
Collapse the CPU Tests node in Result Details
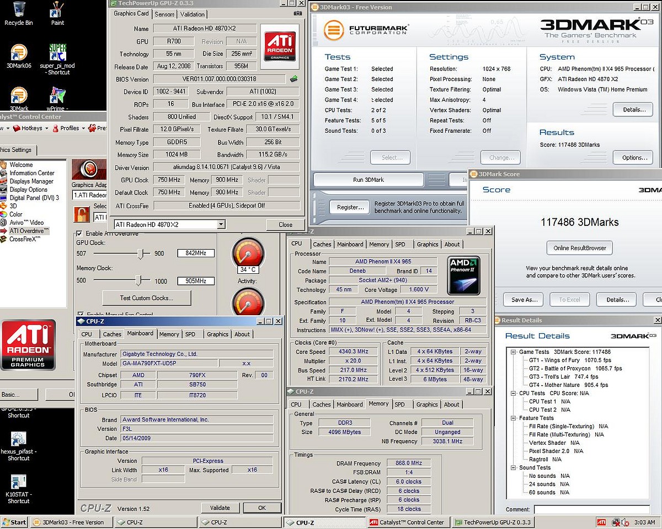(x=513, y=393)
